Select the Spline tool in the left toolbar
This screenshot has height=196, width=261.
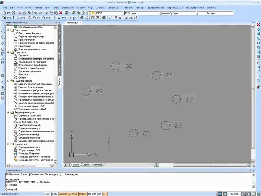(x=2, y=58)
